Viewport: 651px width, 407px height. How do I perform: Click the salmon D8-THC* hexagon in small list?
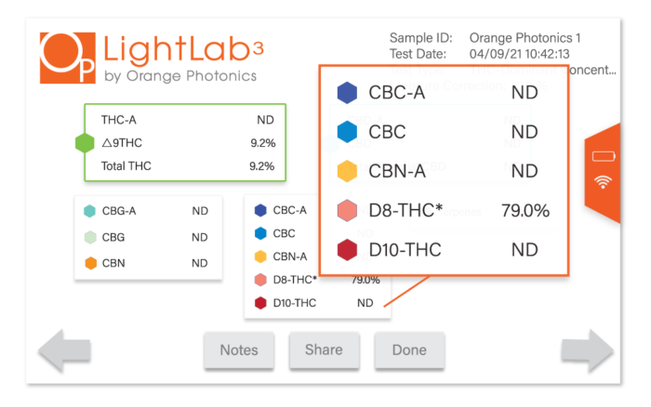(260, 280)
